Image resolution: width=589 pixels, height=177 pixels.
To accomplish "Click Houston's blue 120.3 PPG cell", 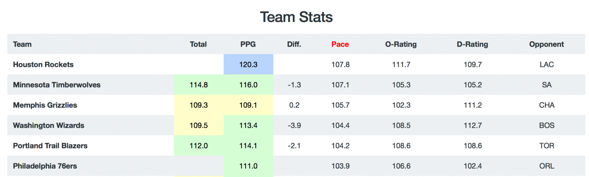I will [x=248, y=65].
